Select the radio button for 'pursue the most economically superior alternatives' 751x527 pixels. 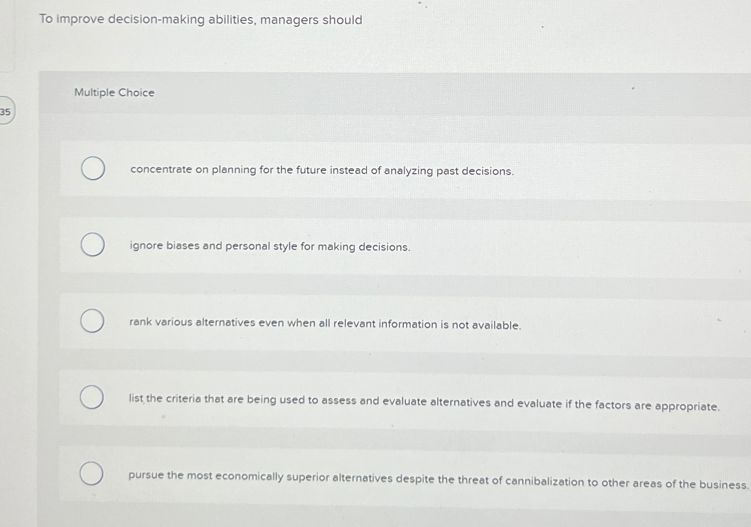coord(92,473)
